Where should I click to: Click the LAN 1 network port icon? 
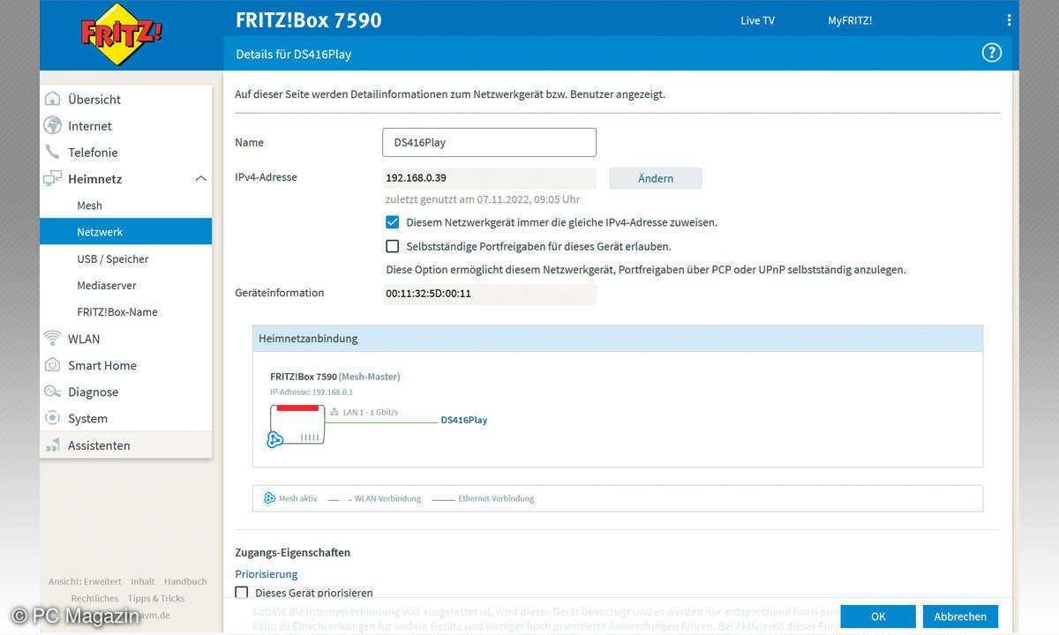point(334,412)
